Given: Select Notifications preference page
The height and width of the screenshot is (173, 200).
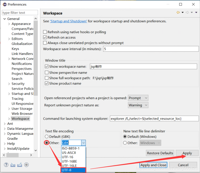Looking at the screenshot, I should click(22, 64).
